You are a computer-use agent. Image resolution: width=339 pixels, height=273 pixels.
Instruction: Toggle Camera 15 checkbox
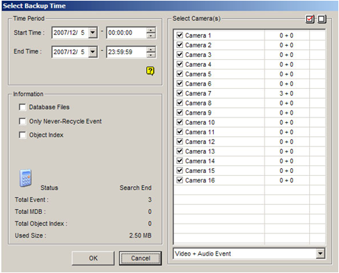coord(180,170)
